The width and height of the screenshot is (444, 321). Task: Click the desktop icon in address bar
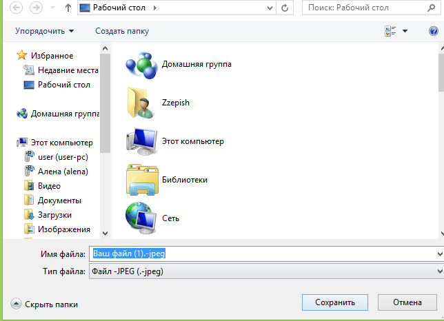[x=85, y=8]
